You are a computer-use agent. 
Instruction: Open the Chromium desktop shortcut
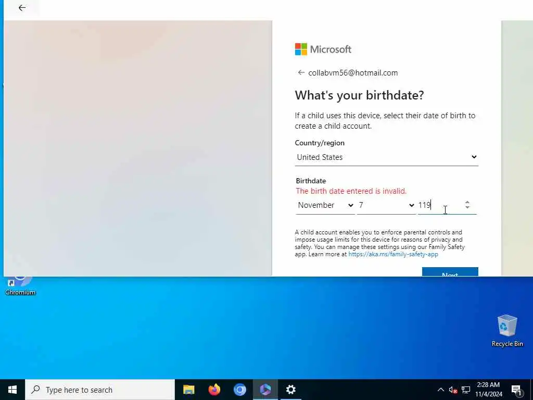pyautogui.click(x=20, y=285)
